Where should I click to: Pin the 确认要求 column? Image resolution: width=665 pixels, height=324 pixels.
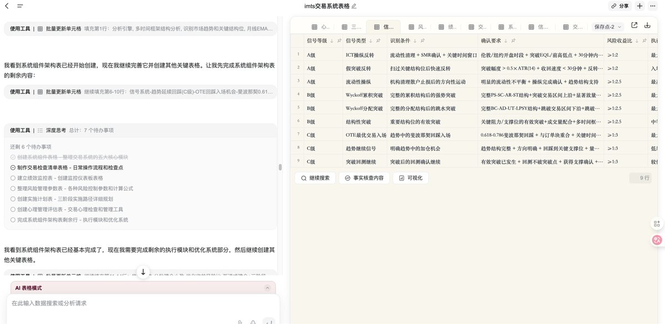pos(513,40)
